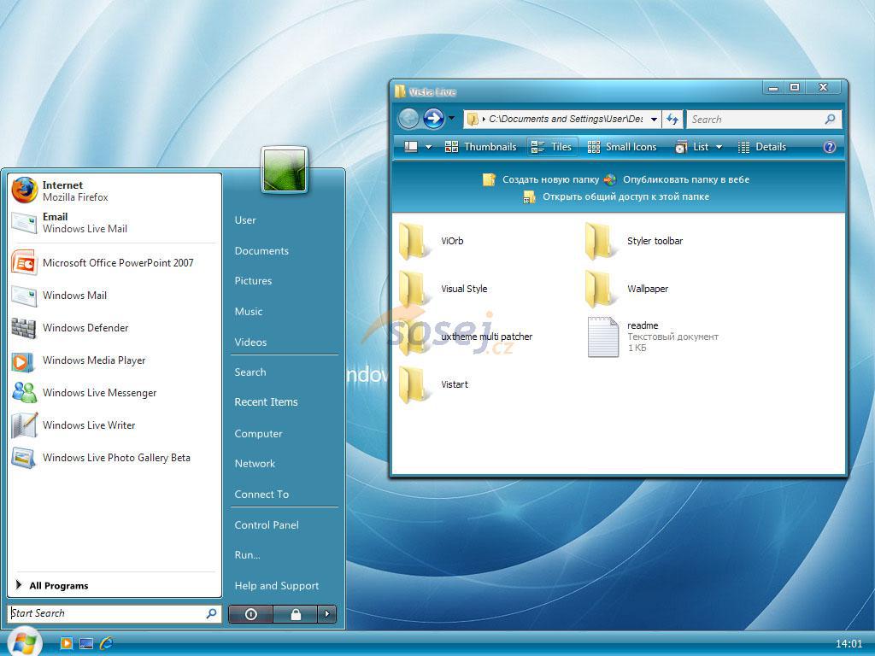
Task: Select the readme text document
Action: pyautogui.click(x=653, y=337)
